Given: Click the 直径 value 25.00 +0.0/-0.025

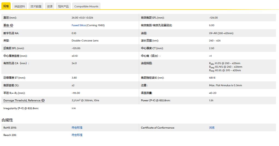Looking at the screenshot, I should pyautogui.click(x=82, y=17).
